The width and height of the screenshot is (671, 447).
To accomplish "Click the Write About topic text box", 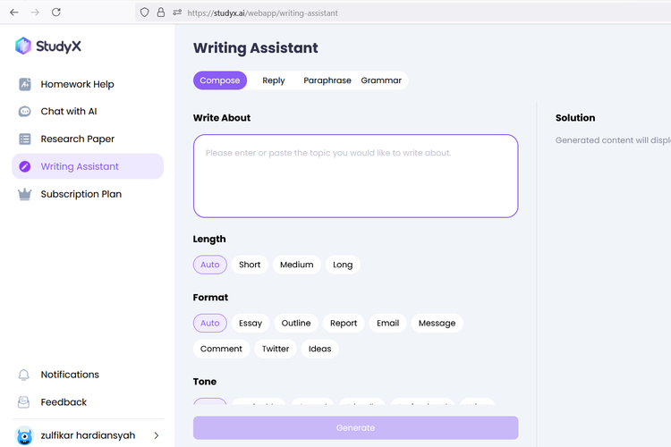I will pyautogui.click(x=355, y=176).
